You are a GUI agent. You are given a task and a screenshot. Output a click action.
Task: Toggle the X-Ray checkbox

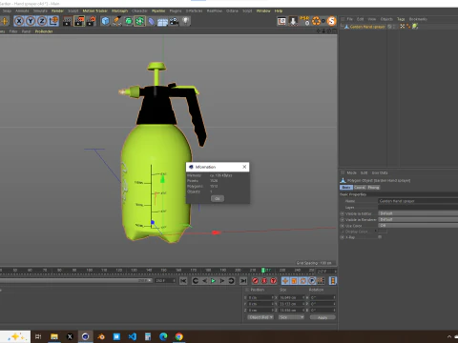pyautogui.click(x=380, y=237)
